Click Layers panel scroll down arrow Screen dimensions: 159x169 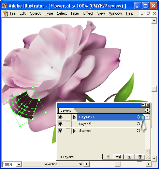147,151
